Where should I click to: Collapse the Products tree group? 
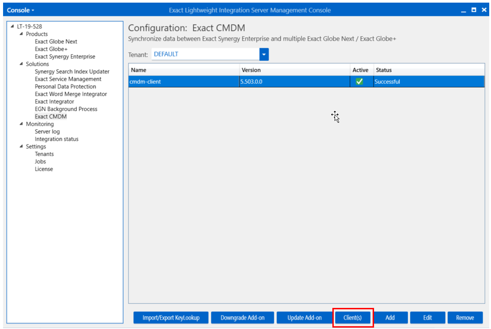(x=21, y=34)
